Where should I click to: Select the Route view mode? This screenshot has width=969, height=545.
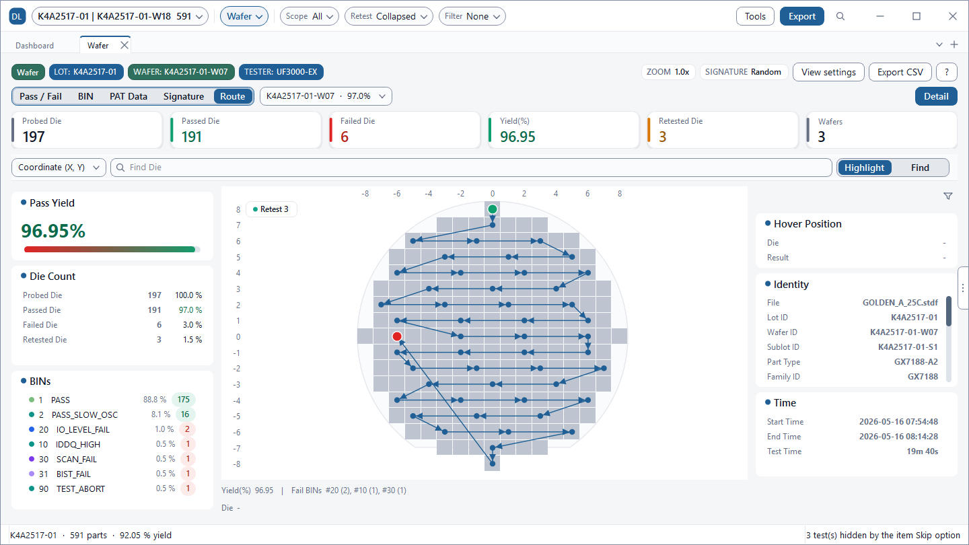coord(233,96)
